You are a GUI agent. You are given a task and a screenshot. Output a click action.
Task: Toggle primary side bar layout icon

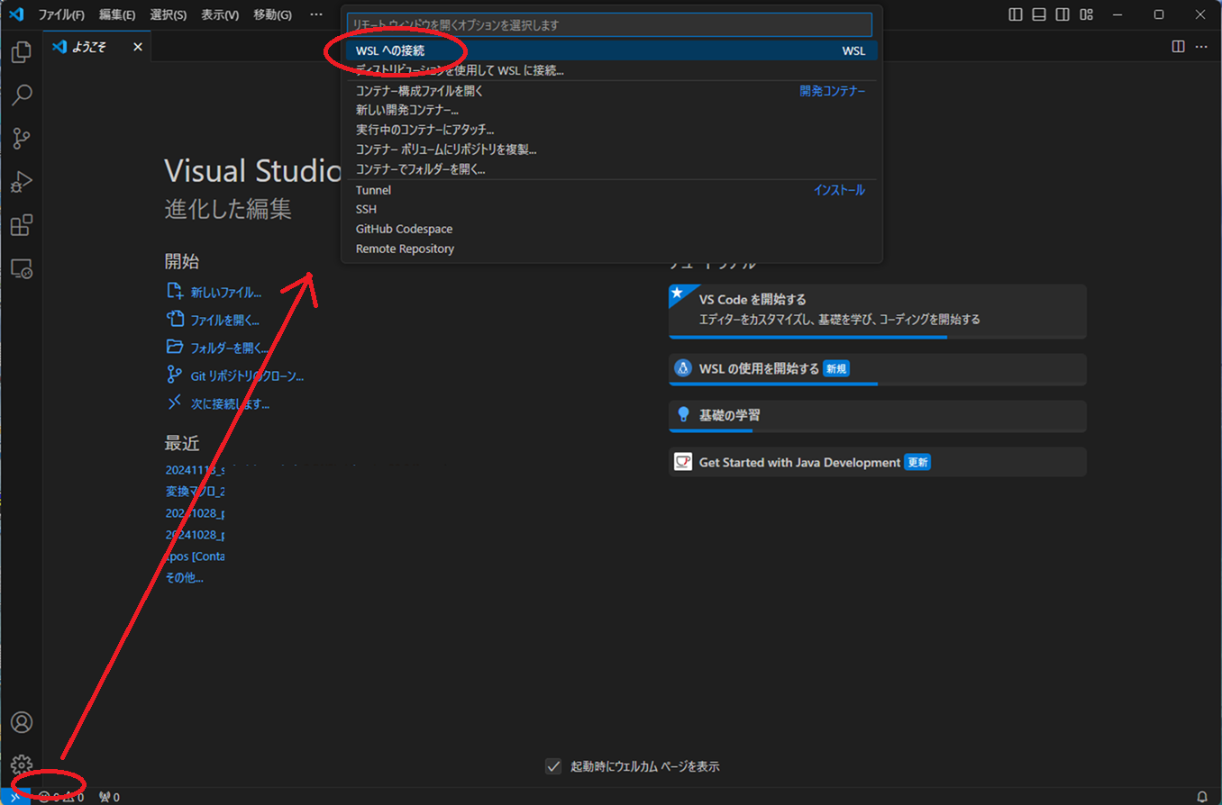(1016, 14)
